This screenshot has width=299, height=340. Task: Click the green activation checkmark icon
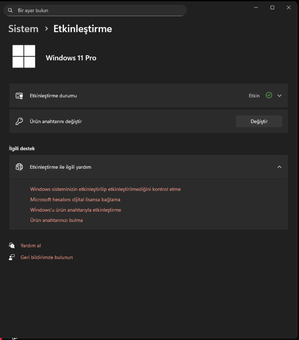268,96
